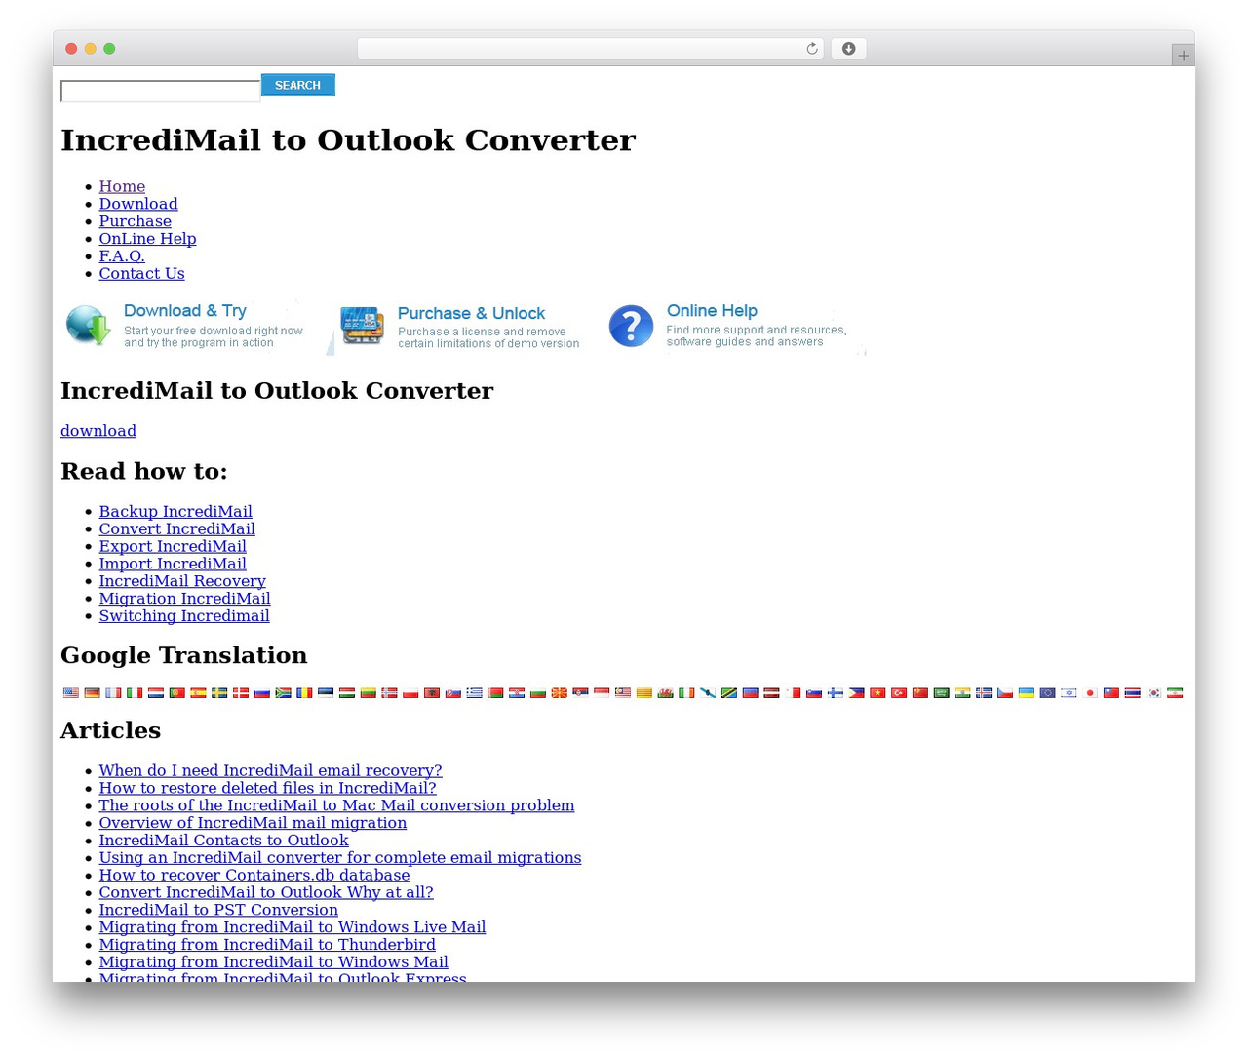Open a new browser tab with plus

1184,56
